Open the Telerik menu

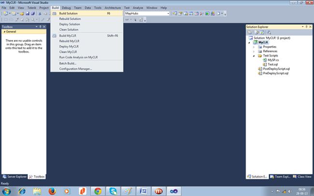click(31, 8)
